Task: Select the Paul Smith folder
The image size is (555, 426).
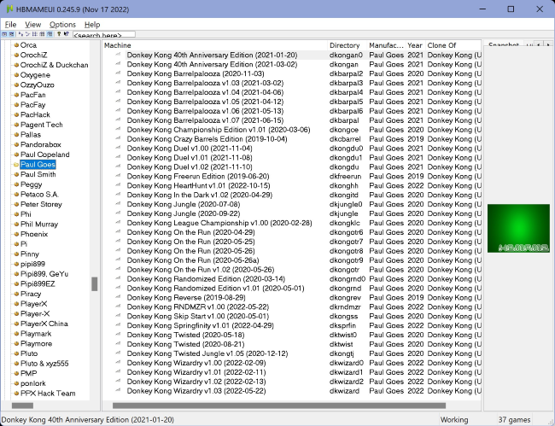Action: point(38,174)
